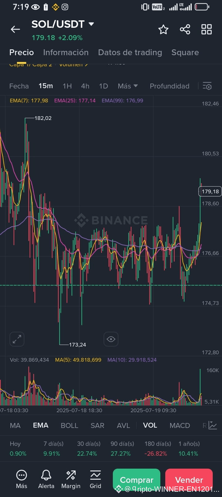Select the Fecha time option
Image resolution: width=222 pixels, height=497 pixels.
coord(19,86)
